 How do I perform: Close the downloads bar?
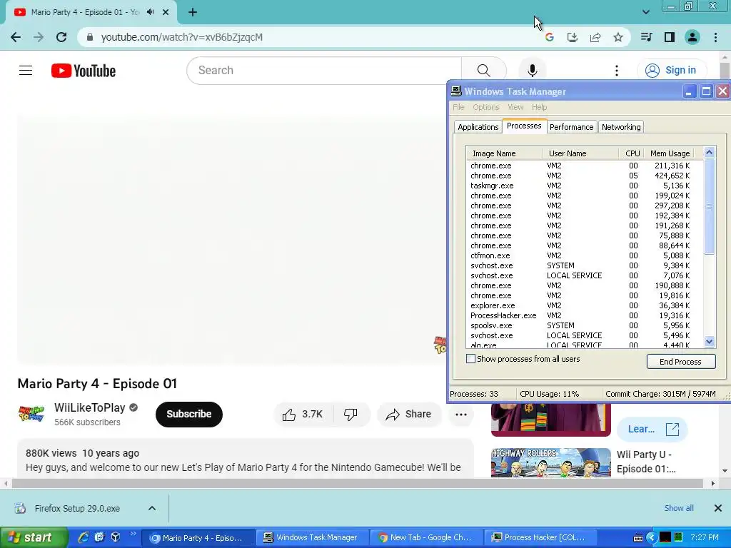click(718, 508)
